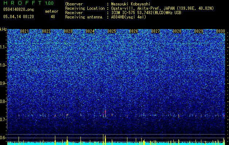This screenshot has width=229, height=145.
Task: Click the 0.6 kHz axis label
Action: 3,138
